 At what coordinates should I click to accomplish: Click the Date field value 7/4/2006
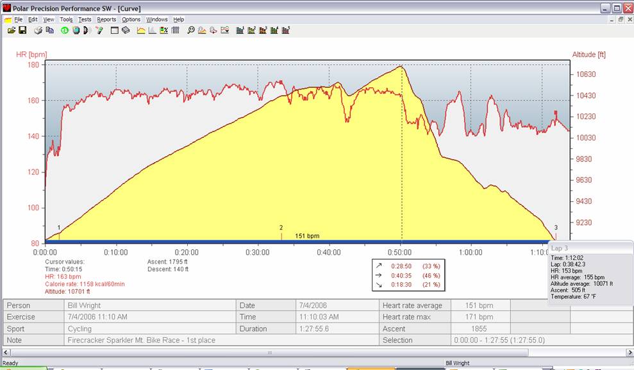click(337, 305)
